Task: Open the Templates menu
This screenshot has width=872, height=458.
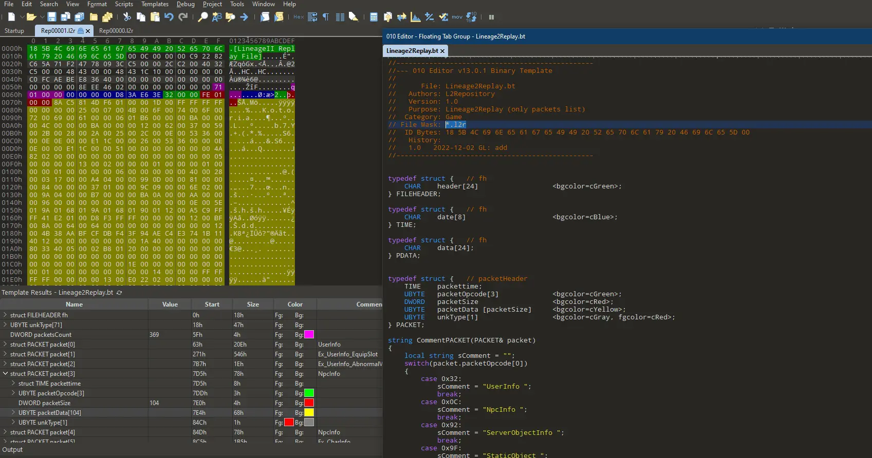Action: [155, 4]
